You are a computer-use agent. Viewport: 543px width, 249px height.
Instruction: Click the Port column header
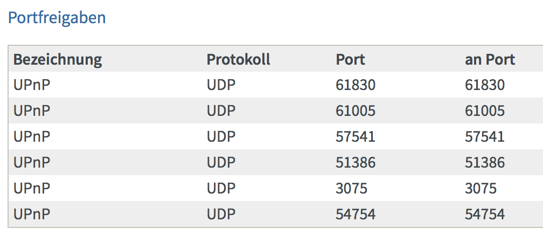350,60
